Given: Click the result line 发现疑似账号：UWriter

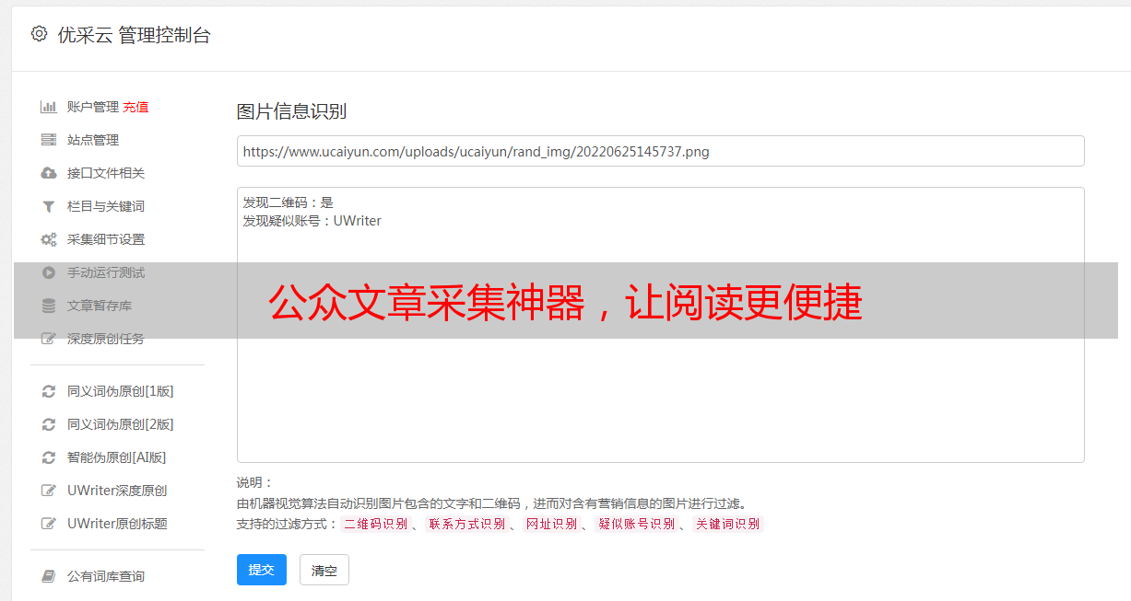Looking at the screenshot, I should coord(312,221).
